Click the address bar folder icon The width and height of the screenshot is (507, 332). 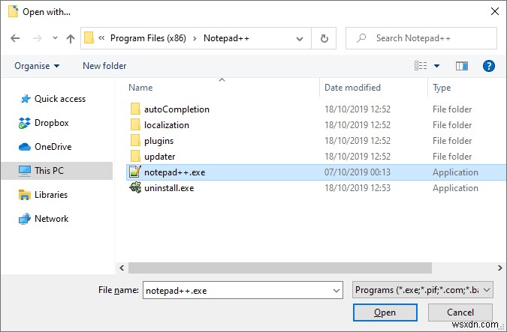click(x=89, y=37)
